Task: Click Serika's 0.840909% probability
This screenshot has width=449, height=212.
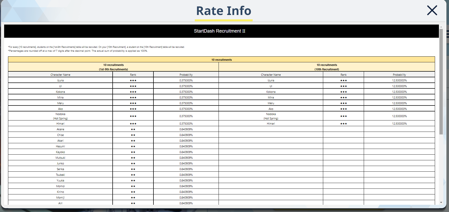Action: (x=186, y=169)
